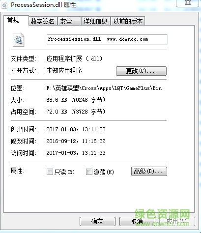Screen dimensions: 201x233
Task: Click the title bar file icon
Action: (4, 5)
